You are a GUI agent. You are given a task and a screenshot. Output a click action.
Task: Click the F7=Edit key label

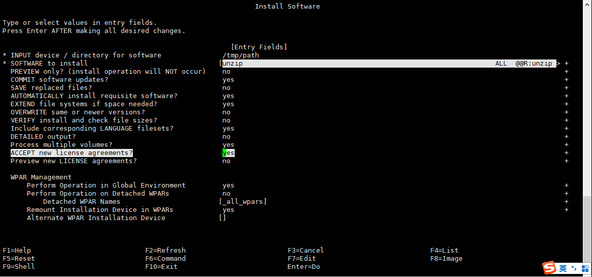pos(302,259)
